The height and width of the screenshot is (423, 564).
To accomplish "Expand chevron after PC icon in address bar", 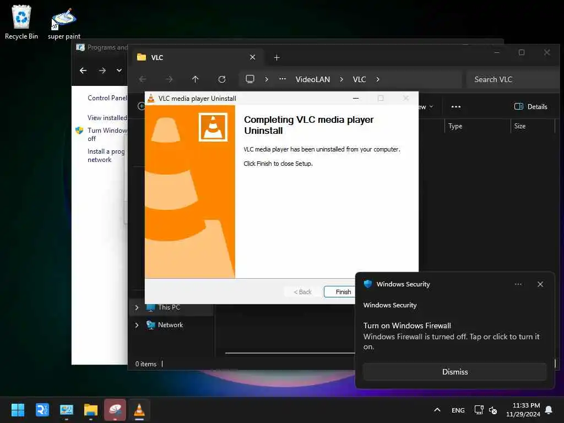I will [267, 79].
